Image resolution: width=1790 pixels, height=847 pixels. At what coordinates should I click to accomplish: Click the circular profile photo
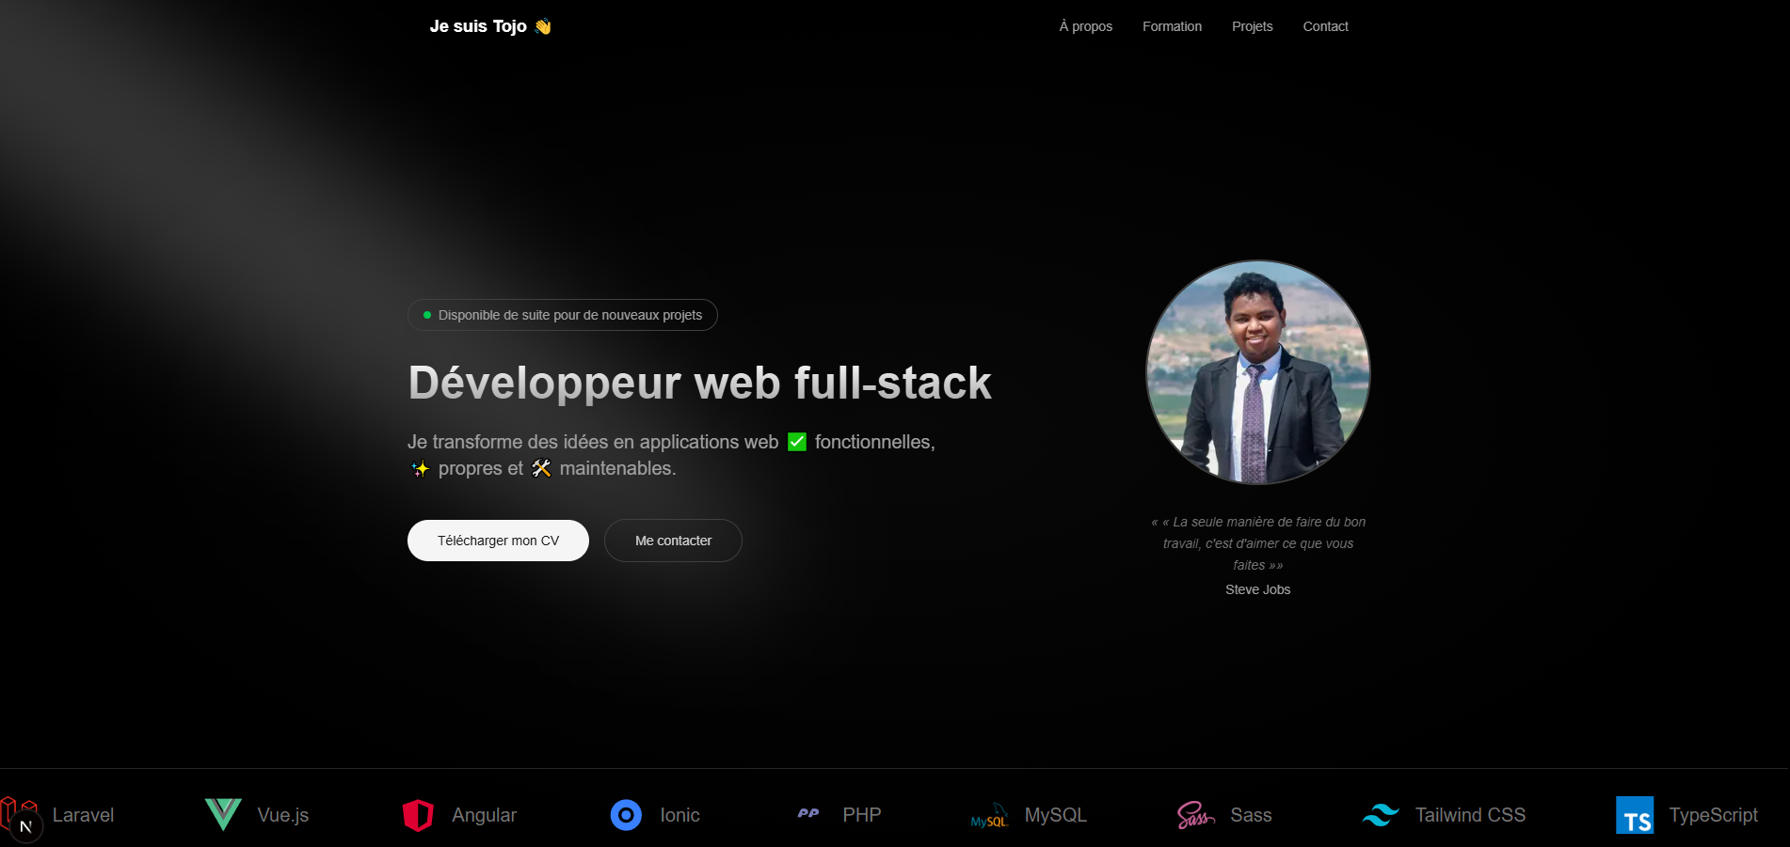1258,372
